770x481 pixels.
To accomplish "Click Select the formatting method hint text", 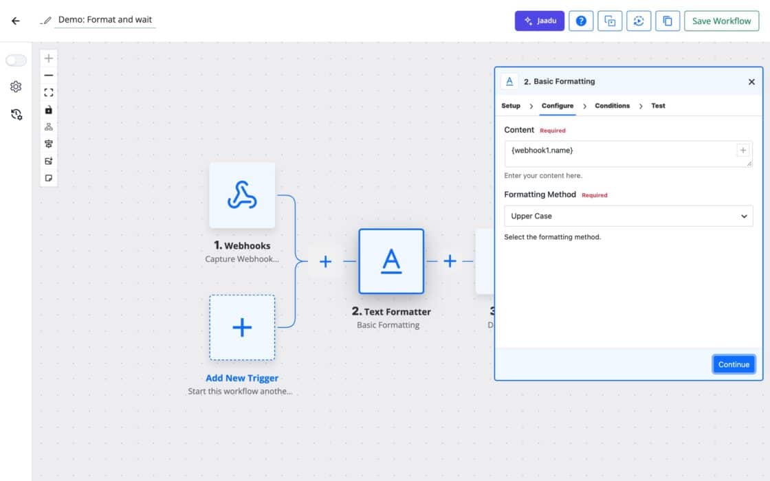I will [x=553, y=237].
